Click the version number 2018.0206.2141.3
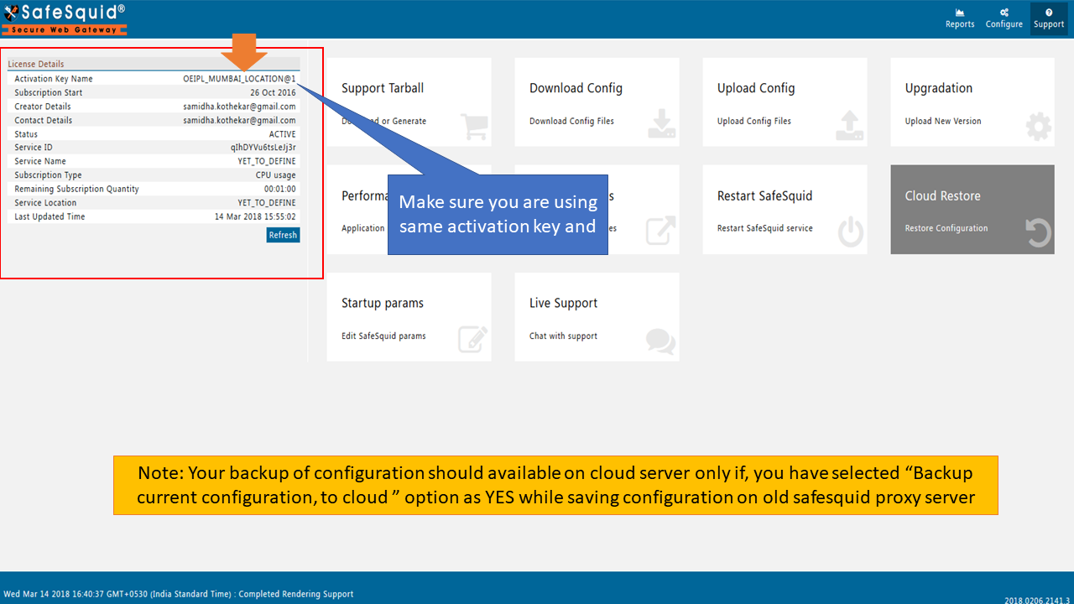The height and width of the screenshot is (604, 1074). (x=1037, y=601)
